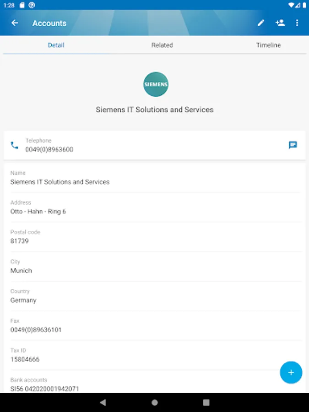The image size is (309, 412).
Task: Tap country value Germany
Action: click(23, 300)
